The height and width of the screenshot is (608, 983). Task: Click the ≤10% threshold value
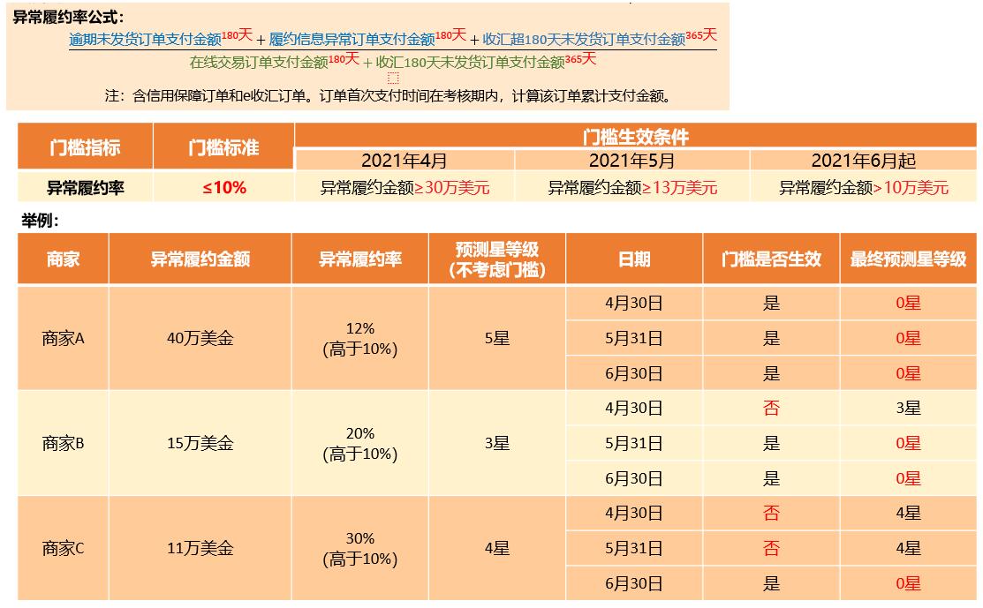223,187
